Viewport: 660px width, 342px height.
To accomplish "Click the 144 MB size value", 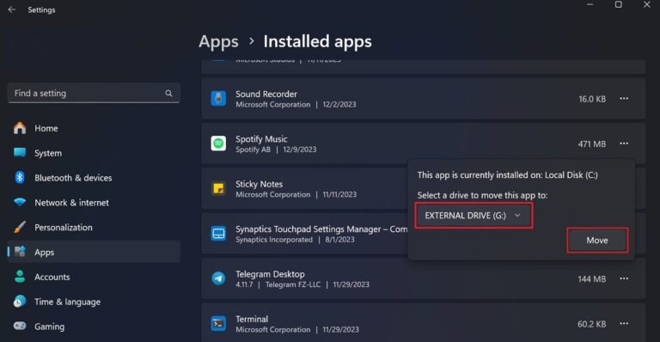I will point(592,279).
